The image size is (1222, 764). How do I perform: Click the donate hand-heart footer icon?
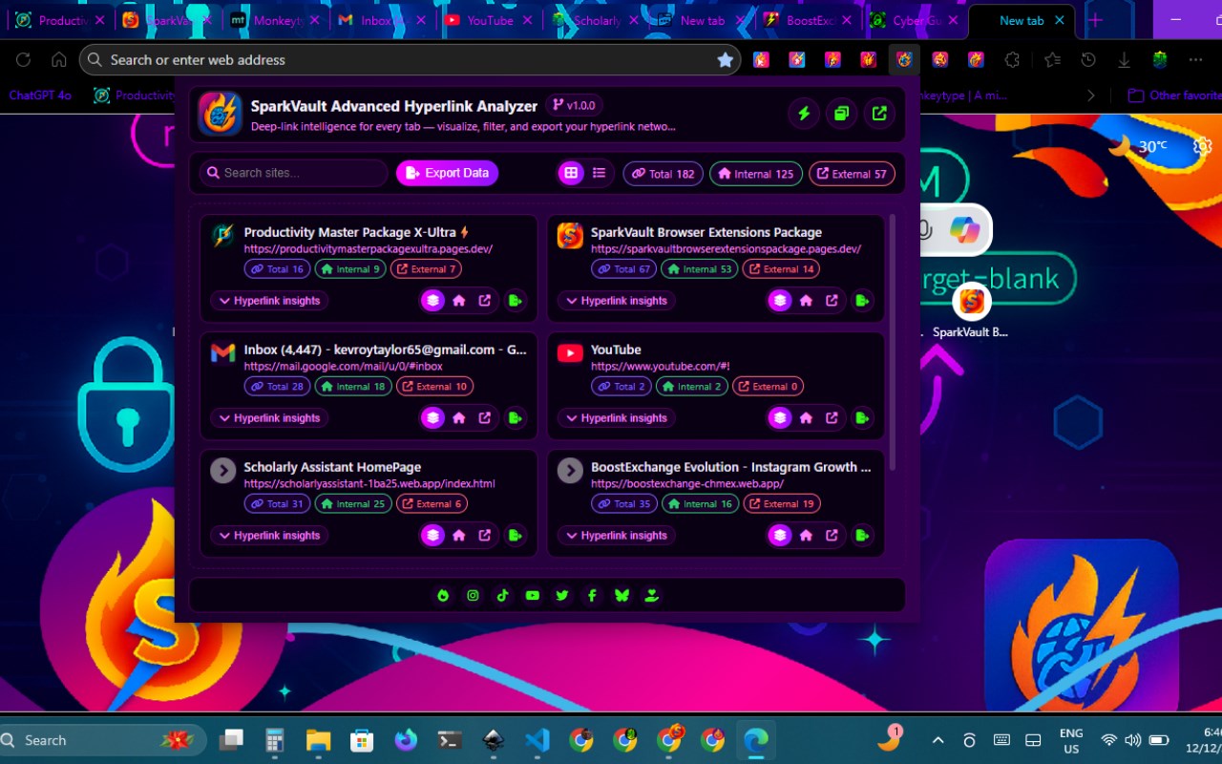[652, 595]
